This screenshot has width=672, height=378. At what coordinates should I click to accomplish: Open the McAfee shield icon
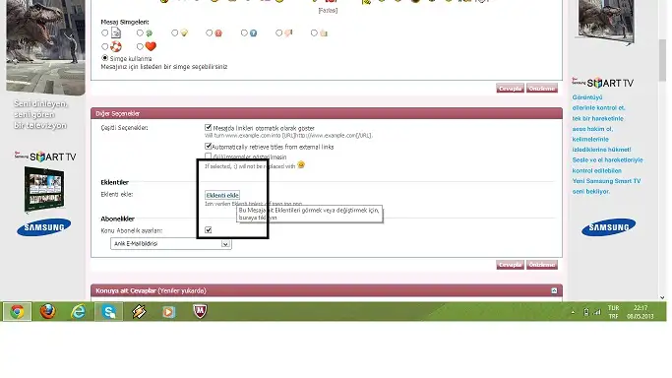[200, 311]
